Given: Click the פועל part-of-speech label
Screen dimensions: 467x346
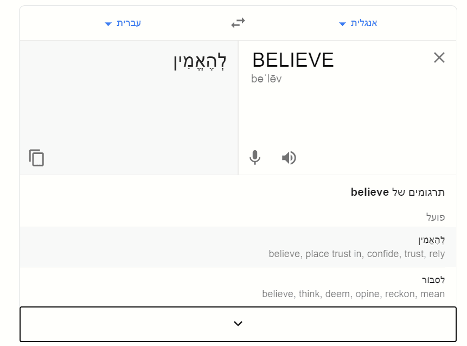Looking at the screenshot, I should [x=435, y=217].
